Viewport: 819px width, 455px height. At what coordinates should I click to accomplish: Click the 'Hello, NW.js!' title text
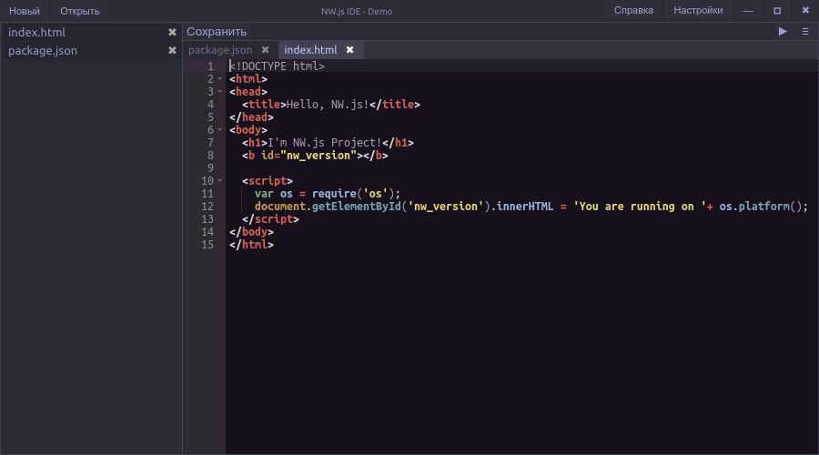pyautogui.click(x=328, y=105)
